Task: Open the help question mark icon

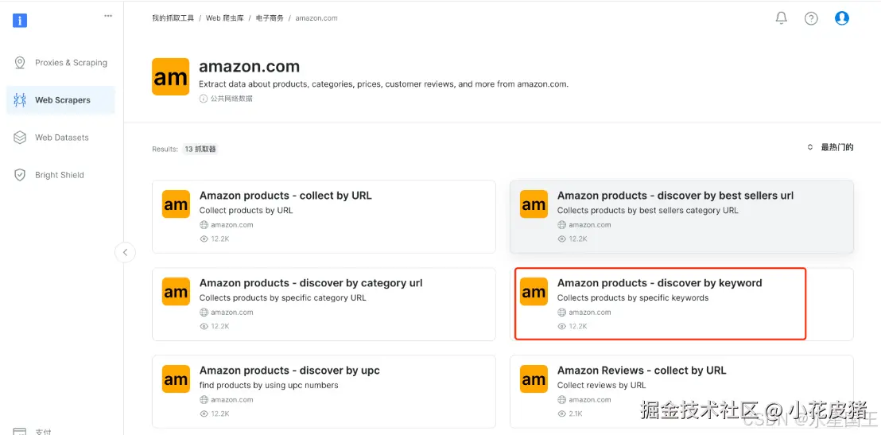Action: click(811, 18)
